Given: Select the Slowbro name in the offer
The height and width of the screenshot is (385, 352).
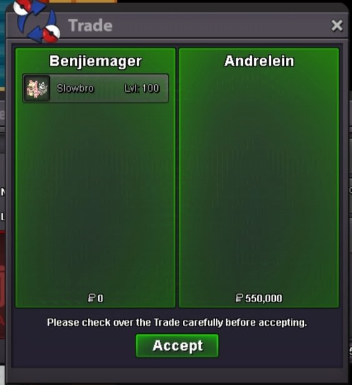Looking at the screenshot, I should click(x=75, y=89).
